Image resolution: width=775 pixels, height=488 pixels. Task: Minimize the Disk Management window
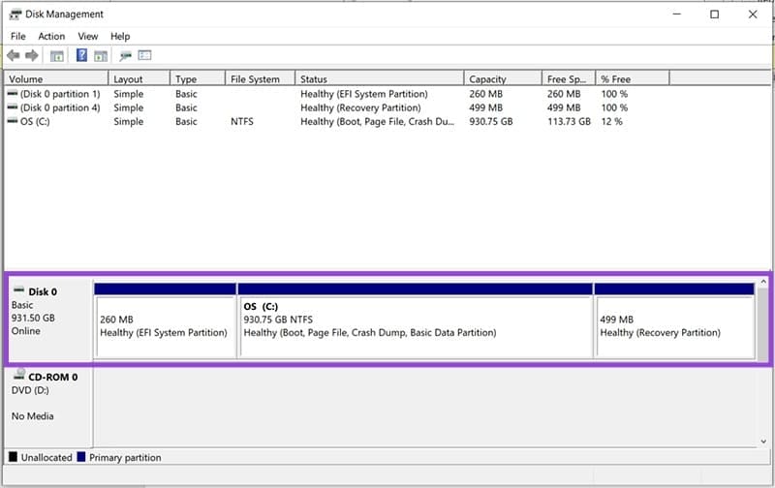(676, 15)
